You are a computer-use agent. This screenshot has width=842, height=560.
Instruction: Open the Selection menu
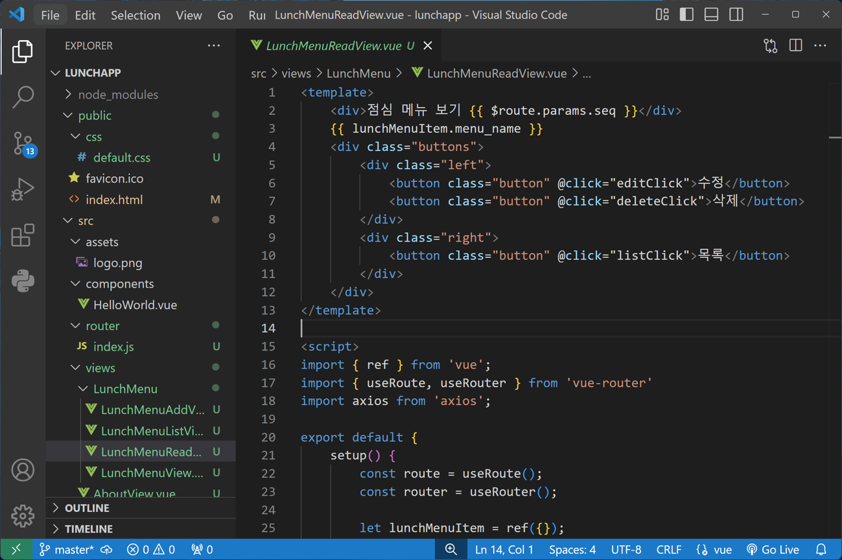tap(135, 15)
